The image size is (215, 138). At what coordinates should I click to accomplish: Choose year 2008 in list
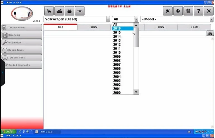(123, 60)
